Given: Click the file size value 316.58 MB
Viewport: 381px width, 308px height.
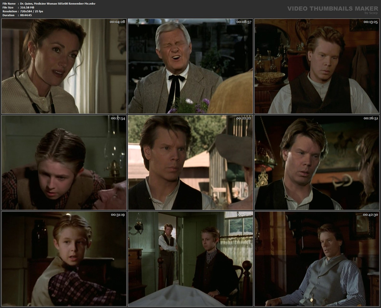Looking at the screenshot, I should coord(27,8).
